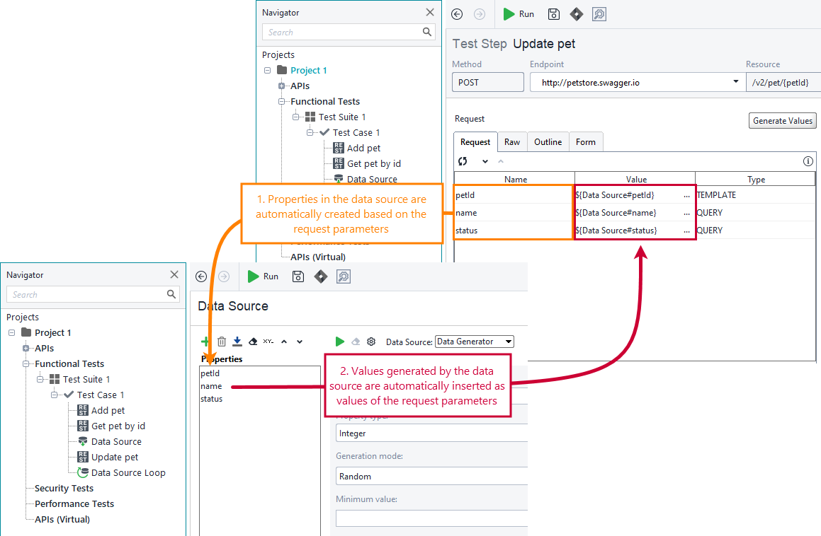Screen dimensions: 821x536
Task: Open the Form tab in the Request panel
Action: tap(586, 141)
